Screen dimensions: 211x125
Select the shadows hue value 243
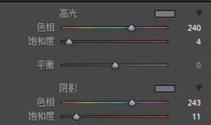coord(194,103)
